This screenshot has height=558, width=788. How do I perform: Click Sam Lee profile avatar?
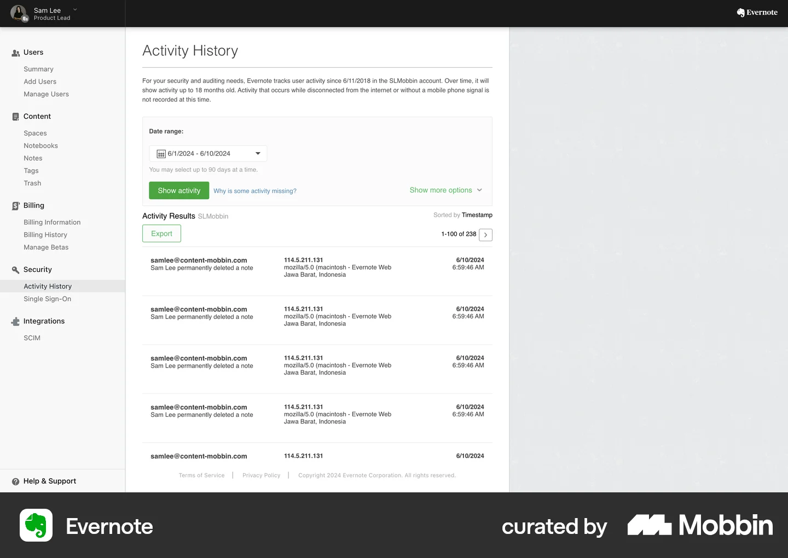point(19,13)
